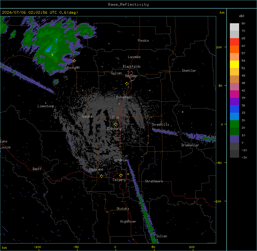Click the -50 tick on the right axis
The width and height of the screenshot is (257, 251).
click(219, 163)
